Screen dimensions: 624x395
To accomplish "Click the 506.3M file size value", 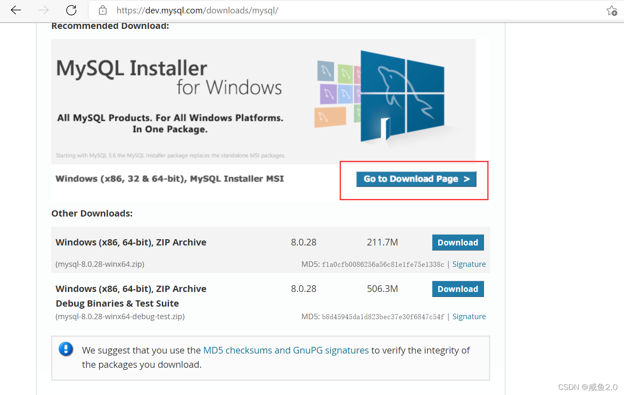I will [382, 289].
